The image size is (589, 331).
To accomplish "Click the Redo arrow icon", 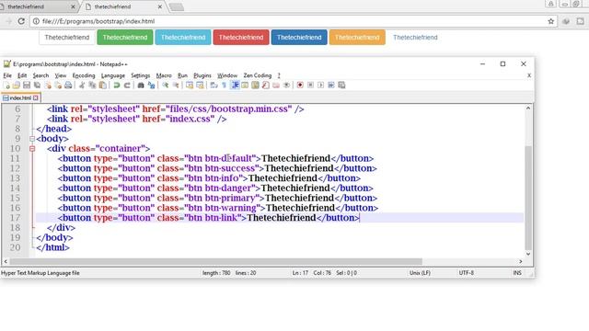I will (x=127, y=86).
